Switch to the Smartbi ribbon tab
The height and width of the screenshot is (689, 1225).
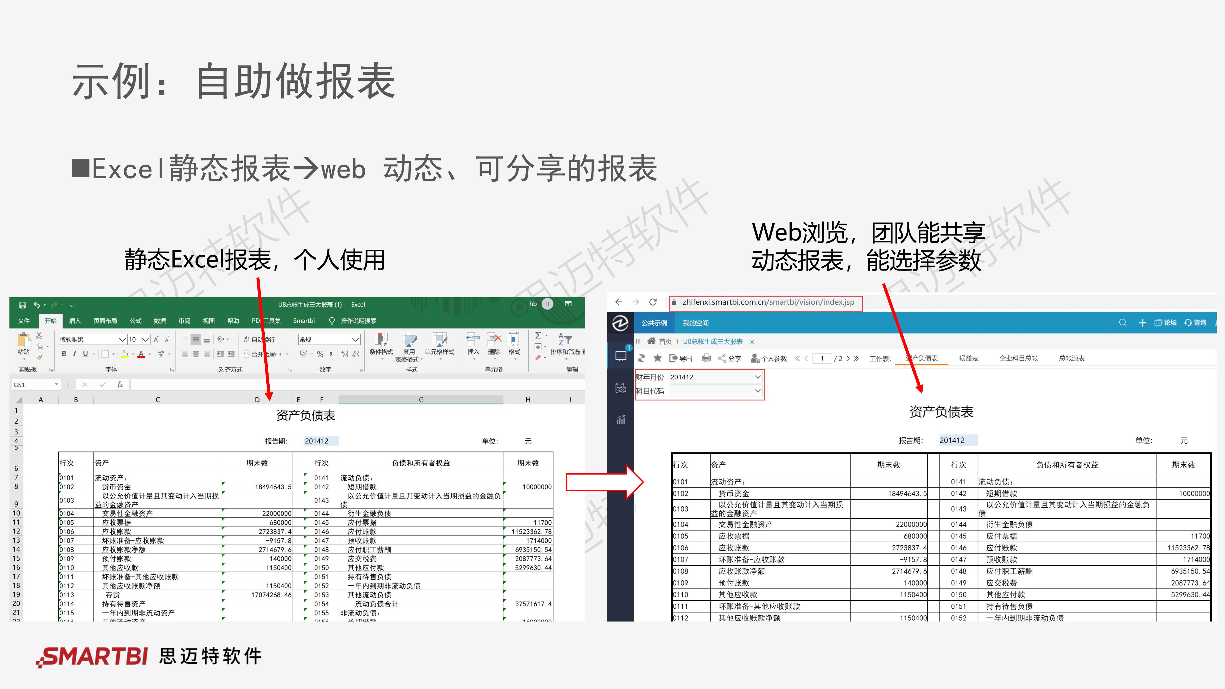(x=304, y=320)
